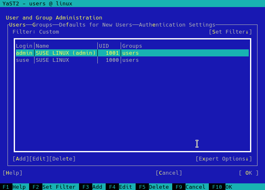265x190 pixels.
Task: Click the users group cell for suse
Action: [131, 60]
